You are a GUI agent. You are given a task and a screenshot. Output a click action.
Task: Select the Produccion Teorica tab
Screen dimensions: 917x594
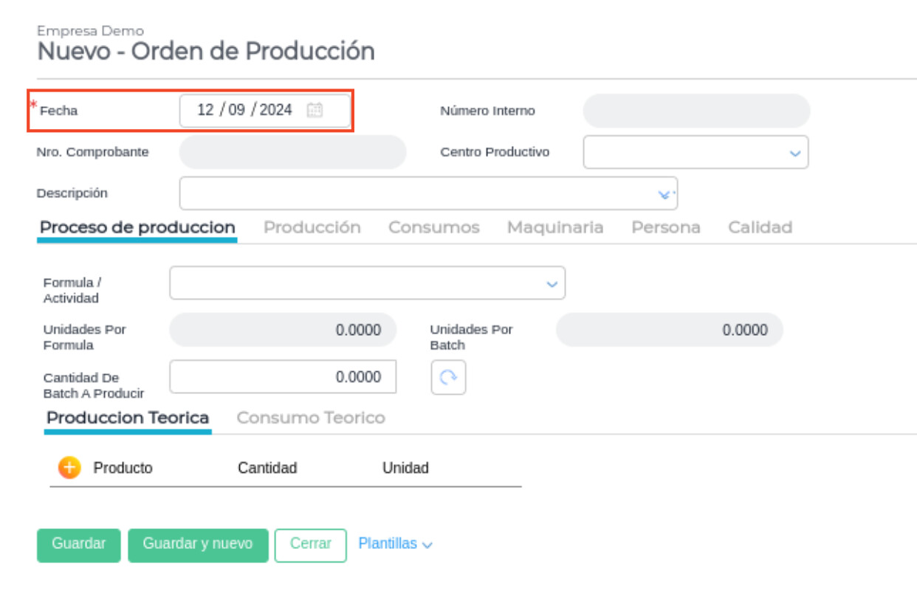click(x=128, y=418)
